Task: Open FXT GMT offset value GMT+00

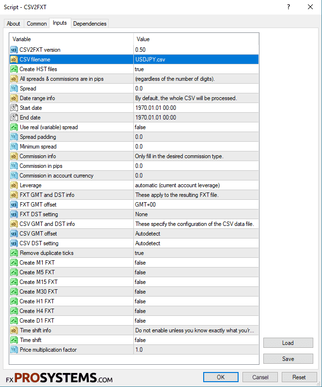Action: 196,205
